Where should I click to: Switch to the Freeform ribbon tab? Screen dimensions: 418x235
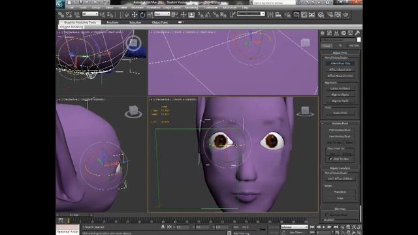coord(112,22)
